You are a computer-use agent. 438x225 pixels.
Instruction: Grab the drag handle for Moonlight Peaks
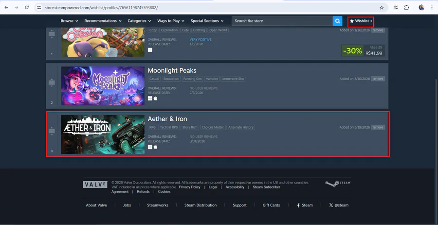coord(52,82)
